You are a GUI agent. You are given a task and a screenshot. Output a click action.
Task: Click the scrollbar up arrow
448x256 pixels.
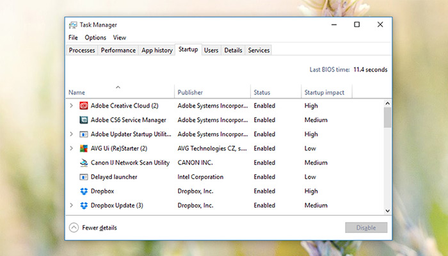point(387,103)
